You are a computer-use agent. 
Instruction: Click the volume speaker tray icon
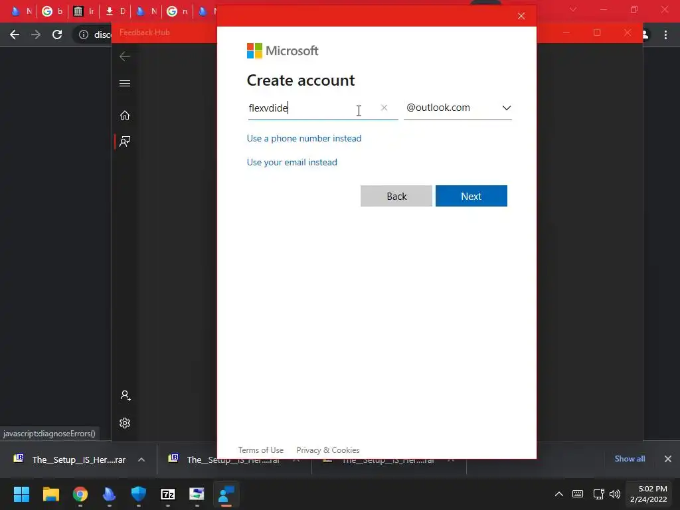click(x=615, y=494)
